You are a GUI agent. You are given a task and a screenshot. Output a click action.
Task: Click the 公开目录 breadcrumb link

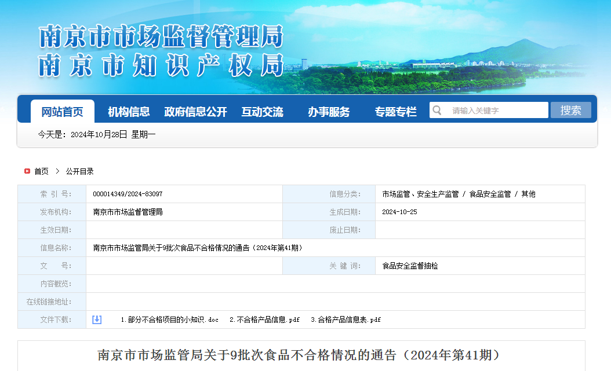point(79,171)
